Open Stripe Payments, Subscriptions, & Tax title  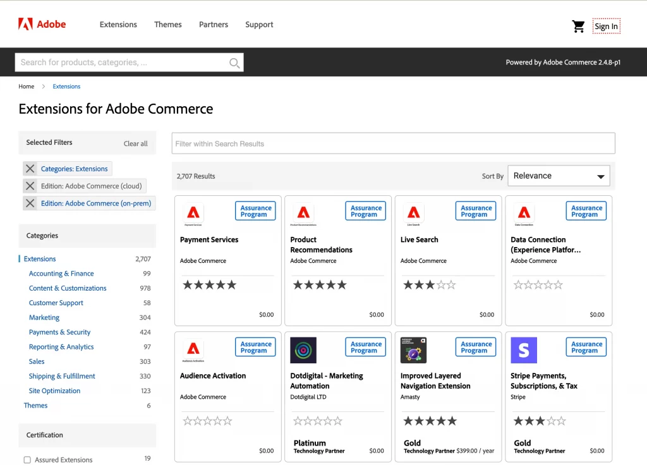pyautogui.click(x=544, y=381)
